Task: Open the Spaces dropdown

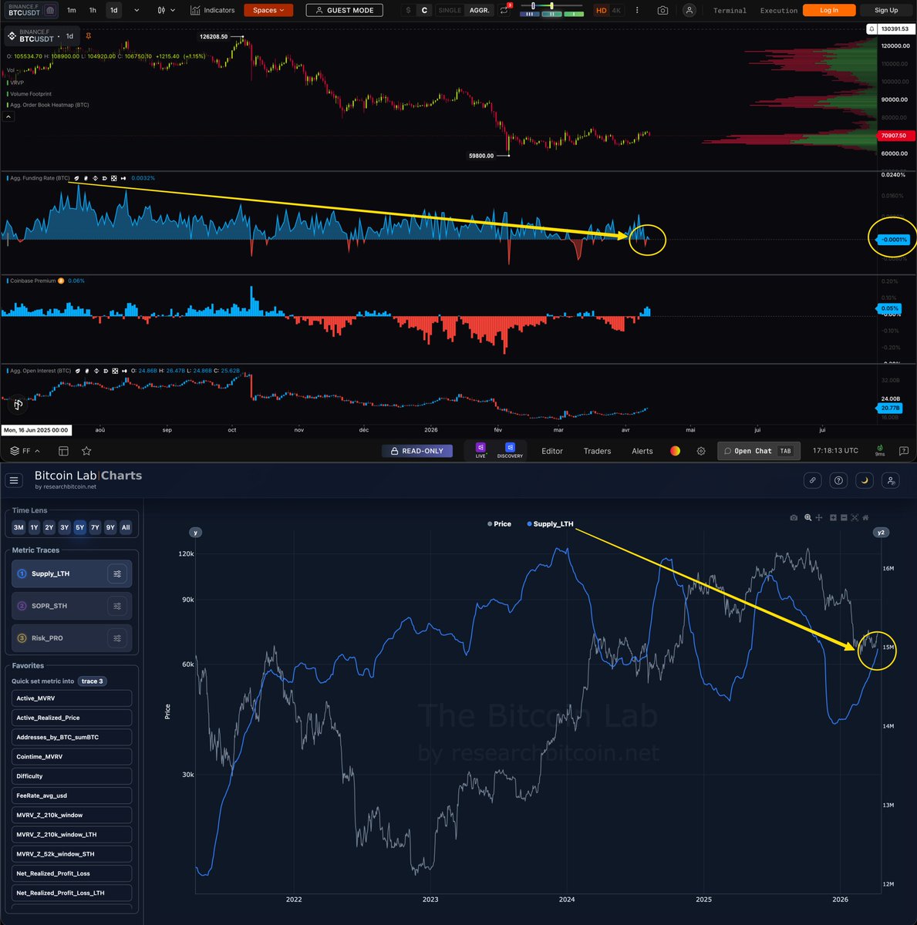Action: tap(268, 10)
